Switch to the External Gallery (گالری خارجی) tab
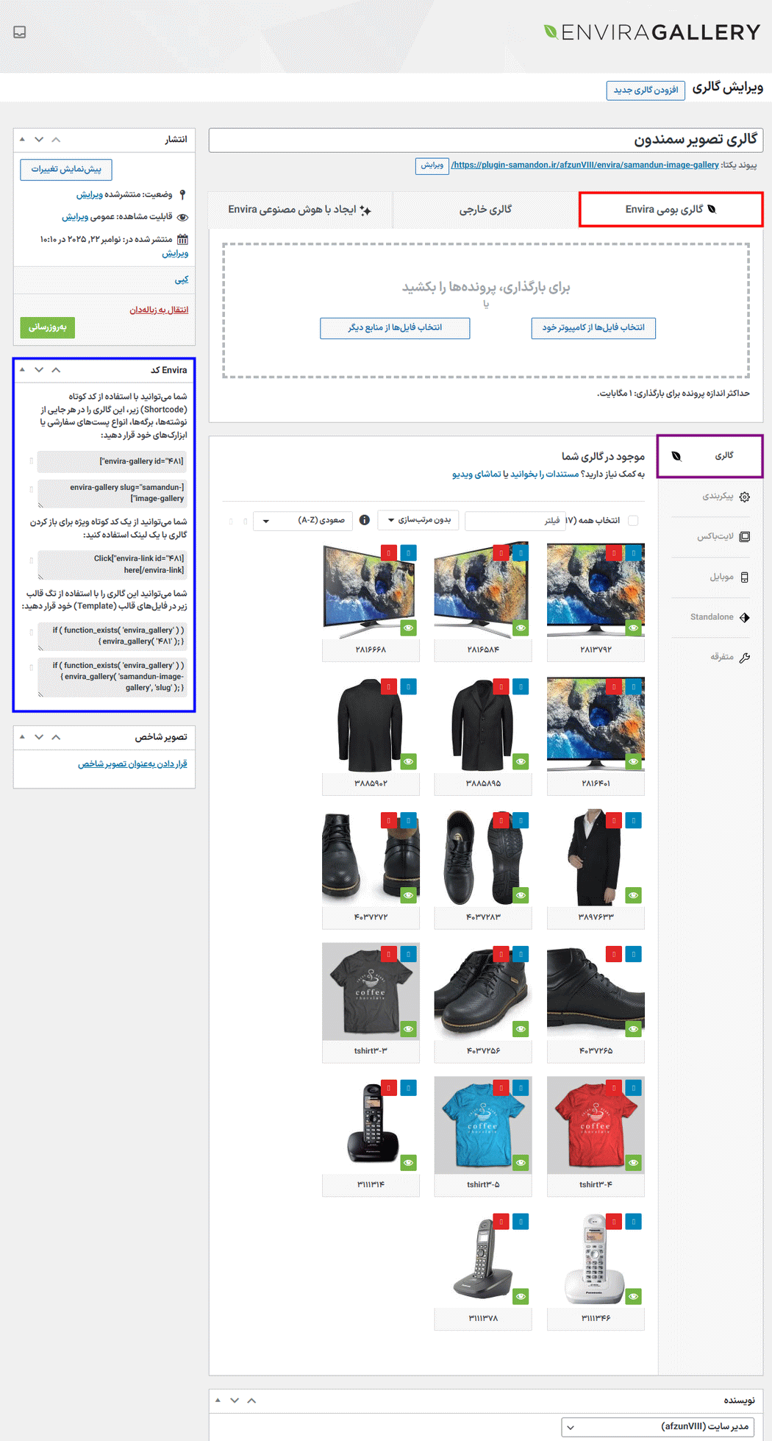The width and height of the screenshot is (772, 1441). click(x=485, y=210)
